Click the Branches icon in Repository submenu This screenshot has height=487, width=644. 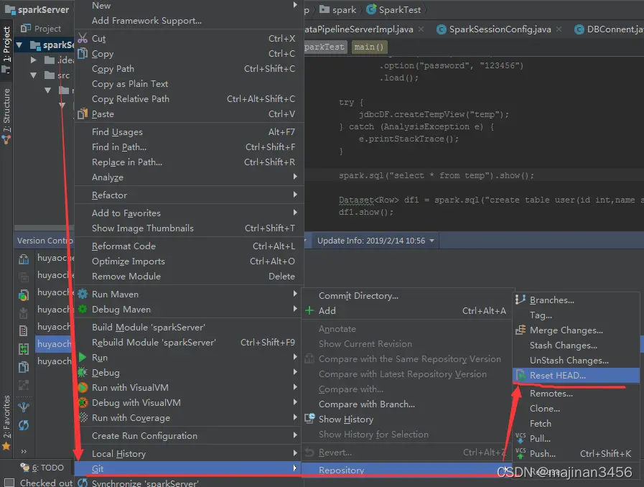tap(521, 300)
